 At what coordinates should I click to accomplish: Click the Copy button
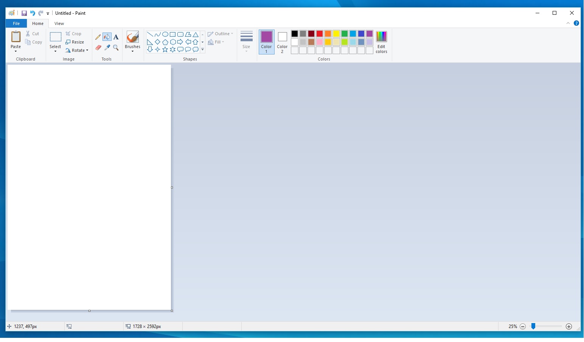coord(34,42)
